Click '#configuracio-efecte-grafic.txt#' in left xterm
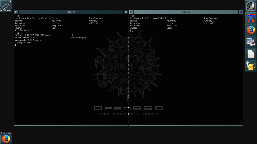Image resolution: width=257 pixels, height=144 pixels. pos(33,18)
